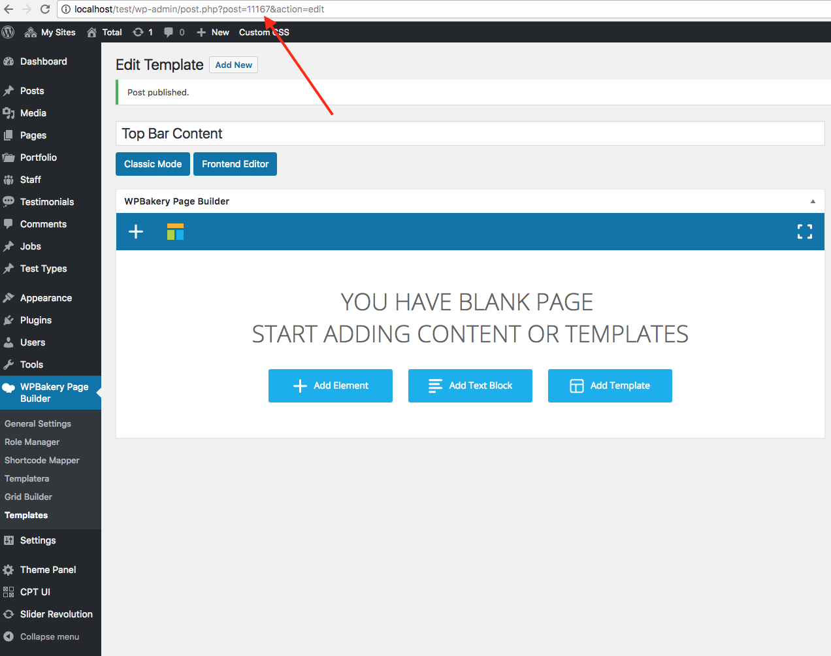The width and height of the screenshot is (831, 656).
Task: Open Test Types menu item
Action: [50, 269]
